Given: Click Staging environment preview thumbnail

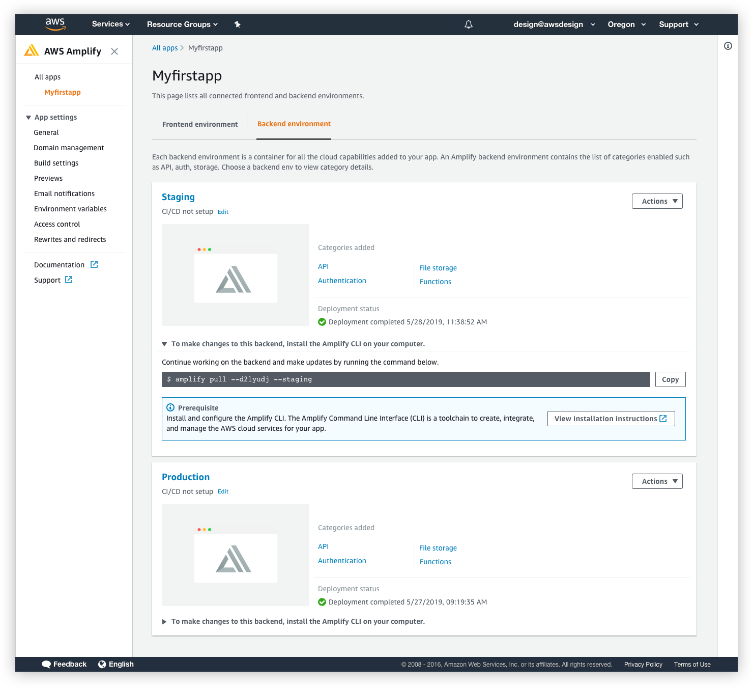Looking at the screenshot, I should (x=236, y=275).
